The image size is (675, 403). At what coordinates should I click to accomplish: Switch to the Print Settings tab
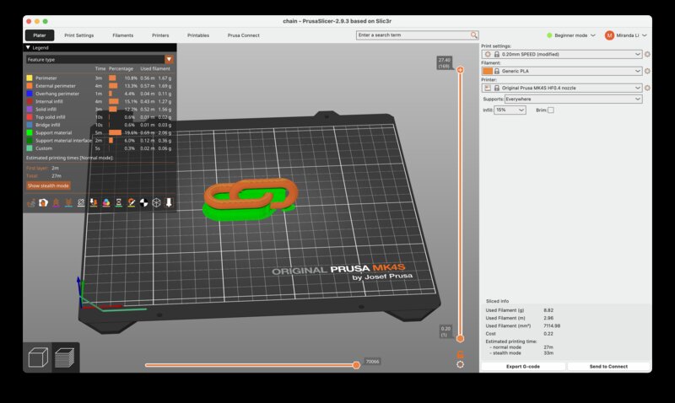tap(79, 35)
